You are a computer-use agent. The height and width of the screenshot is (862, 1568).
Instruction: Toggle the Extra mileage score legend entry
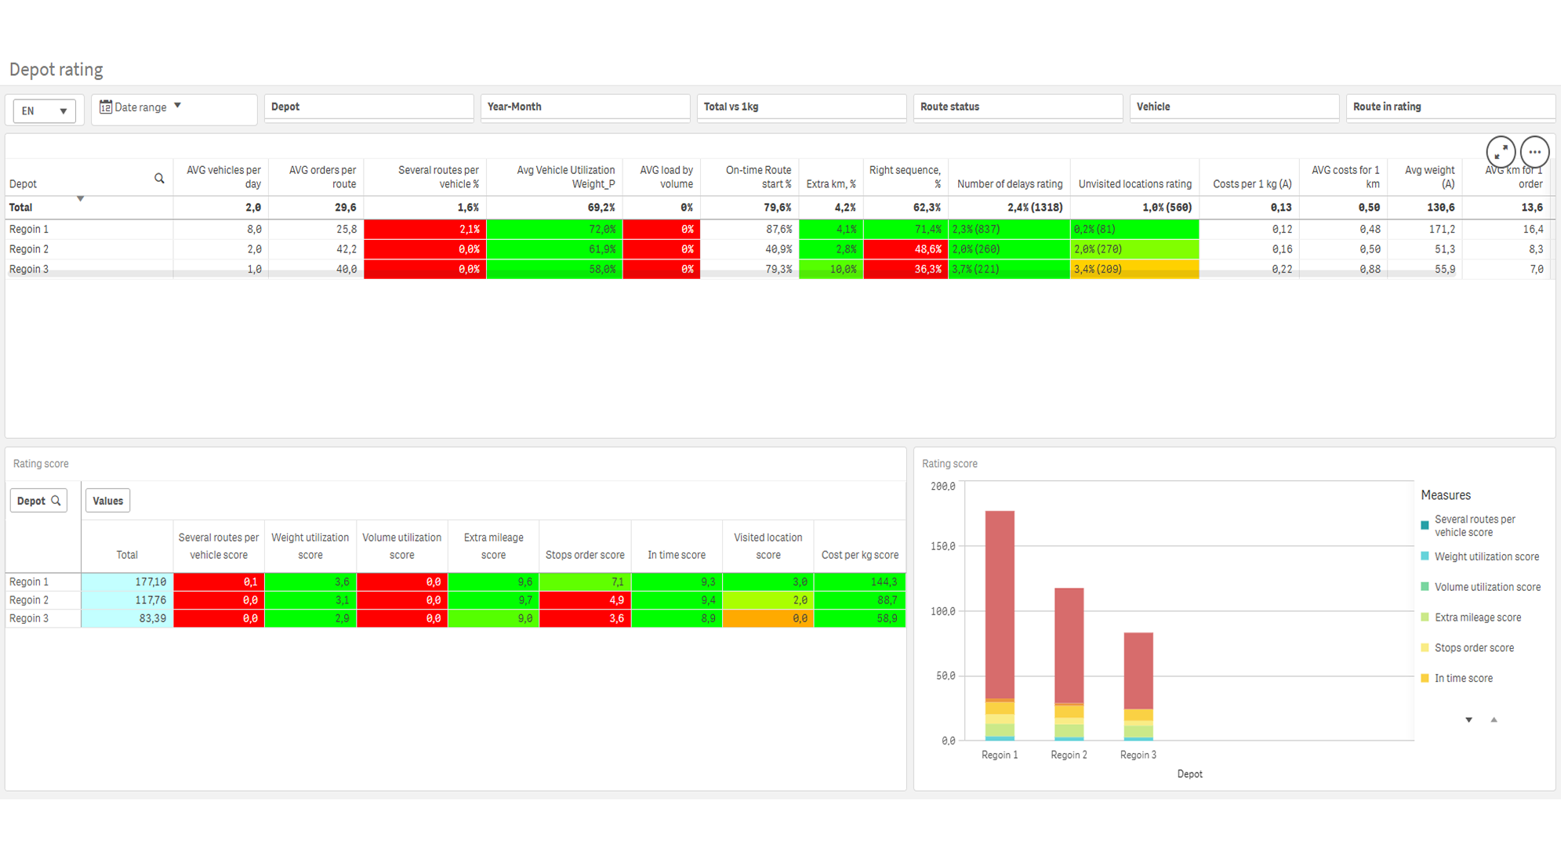click(x=1477, y=618)
